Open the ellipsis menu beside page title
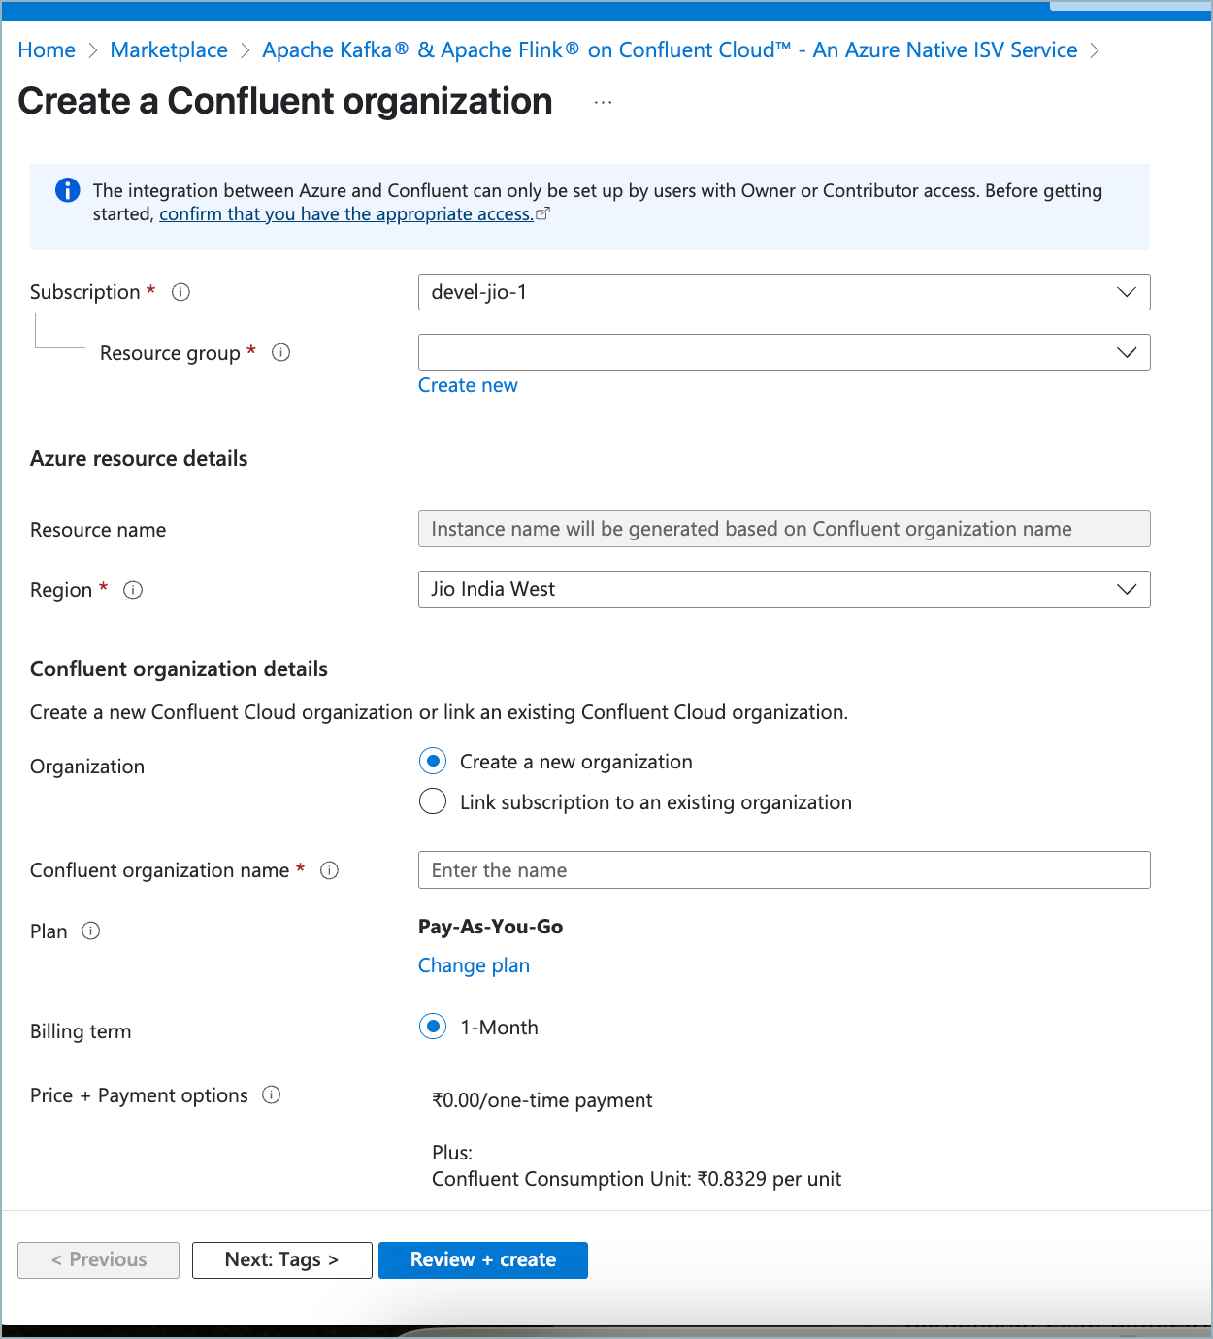Screen dimensions: 1213x1339 pyautogui.click(x=603, y=102)
